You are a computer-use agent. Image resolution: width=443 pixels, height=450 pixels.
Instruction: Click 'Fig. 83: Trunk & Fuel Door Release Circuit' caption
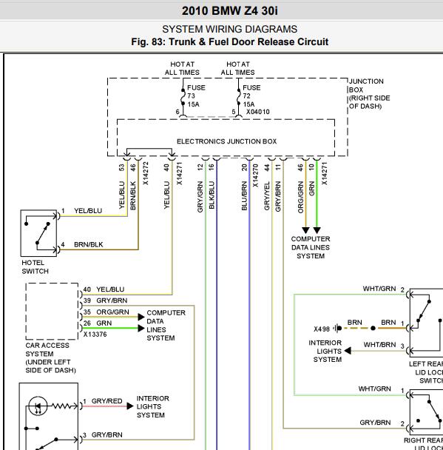[x=230, y=42]
